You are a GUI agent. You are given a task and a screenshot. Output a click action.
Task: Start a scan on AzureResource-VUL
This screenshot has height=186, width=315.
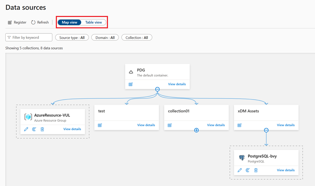pos(34,129)
